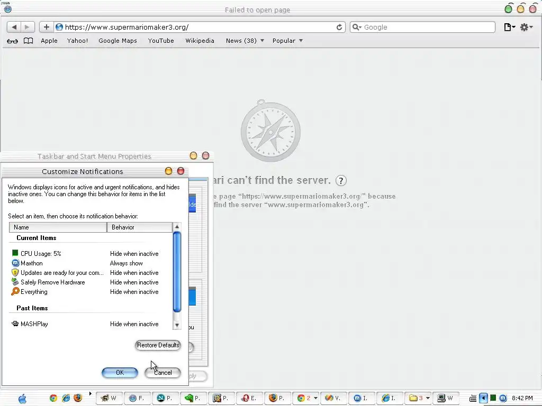Switch to Safari 'F.' taskbar button
Viewport: 542px width, 406px height.
coord(137,398)
